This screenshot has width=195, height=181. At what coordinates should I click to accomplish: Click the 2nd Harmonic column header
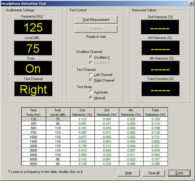82,112
